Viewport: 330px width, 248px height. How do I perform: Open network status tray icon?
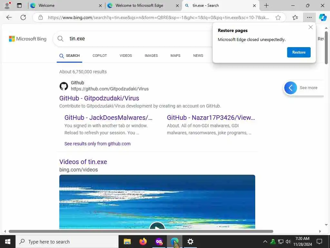coord(281,242)
